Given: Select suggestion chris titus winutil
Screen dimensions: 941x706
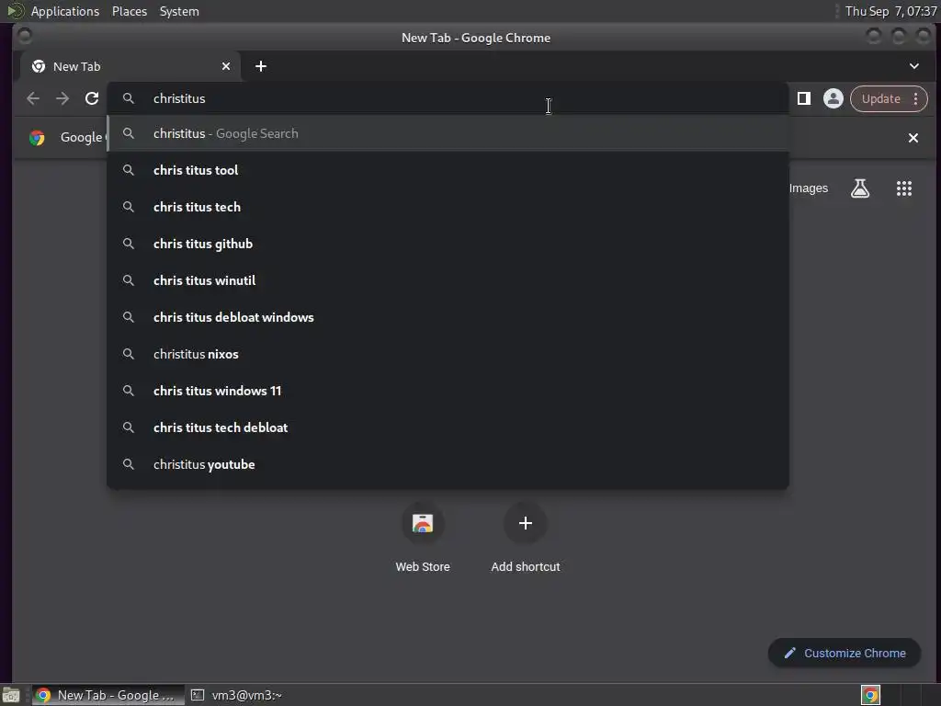Looking at the screenshot, I should click(448, 280).
